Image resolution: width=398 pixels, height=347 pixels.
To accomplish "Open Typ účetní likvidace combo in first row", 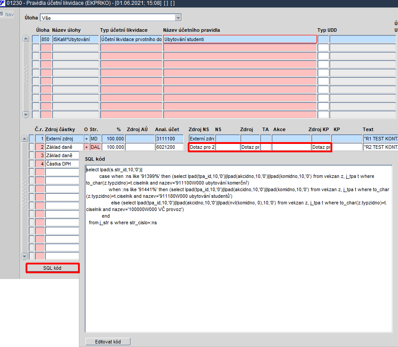I will [x=131, y=39].
